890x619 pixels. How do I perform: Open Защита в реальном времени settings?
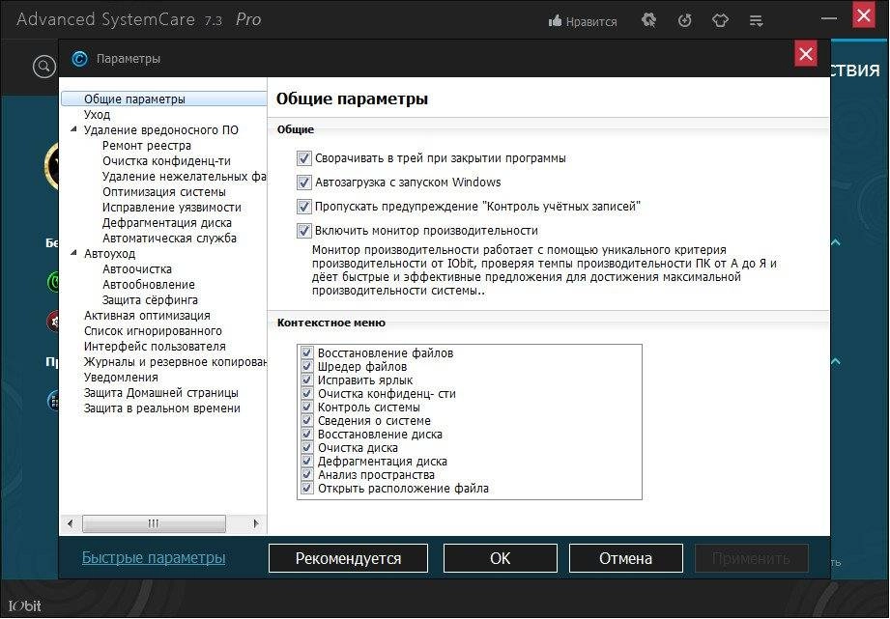[x=161, y=408]
